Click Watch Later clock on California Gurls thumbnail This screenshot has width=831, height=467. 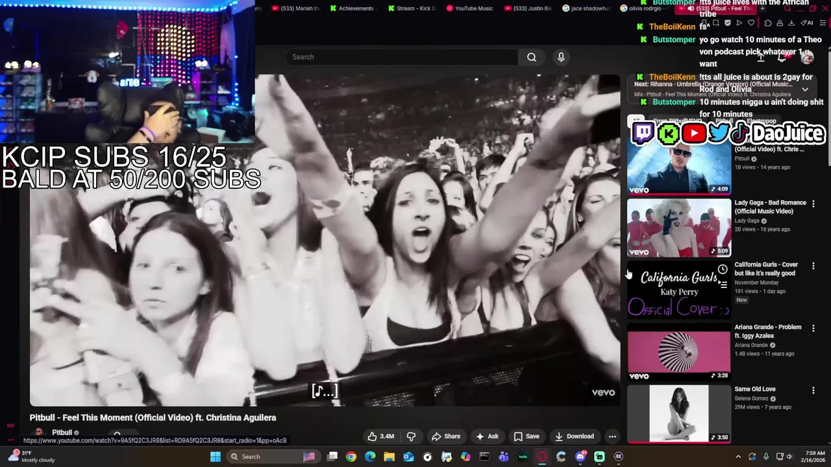pos(723,269)
